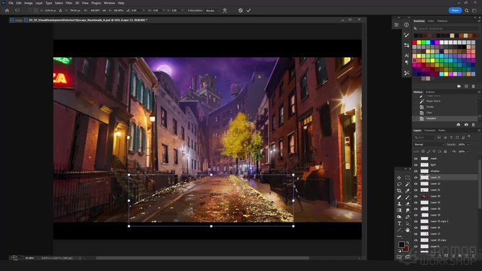Swap foreground and background colors
Screen dimensions: 482x271
(408, 243)
